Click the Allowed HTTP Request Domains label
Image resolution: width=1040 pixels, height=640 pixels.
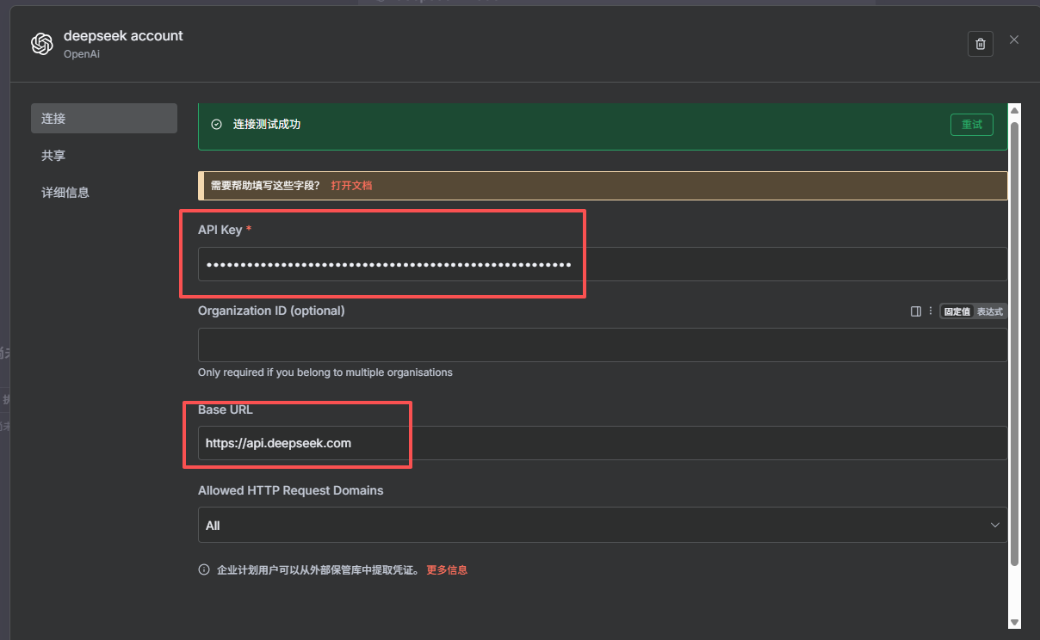click(x=291, y=490)
